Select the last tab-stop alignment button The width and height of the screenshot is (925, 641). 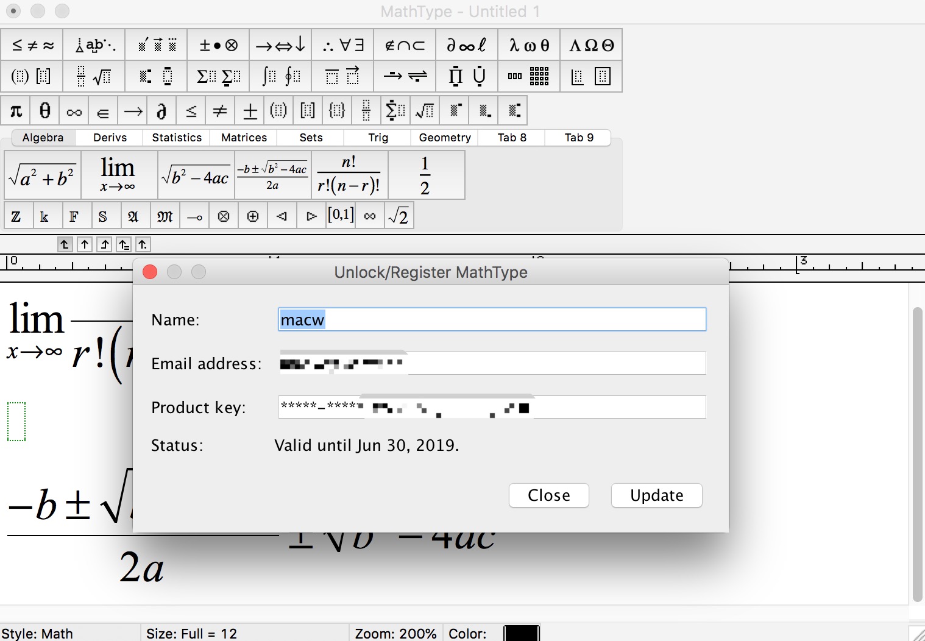click(x=143, y=244)
